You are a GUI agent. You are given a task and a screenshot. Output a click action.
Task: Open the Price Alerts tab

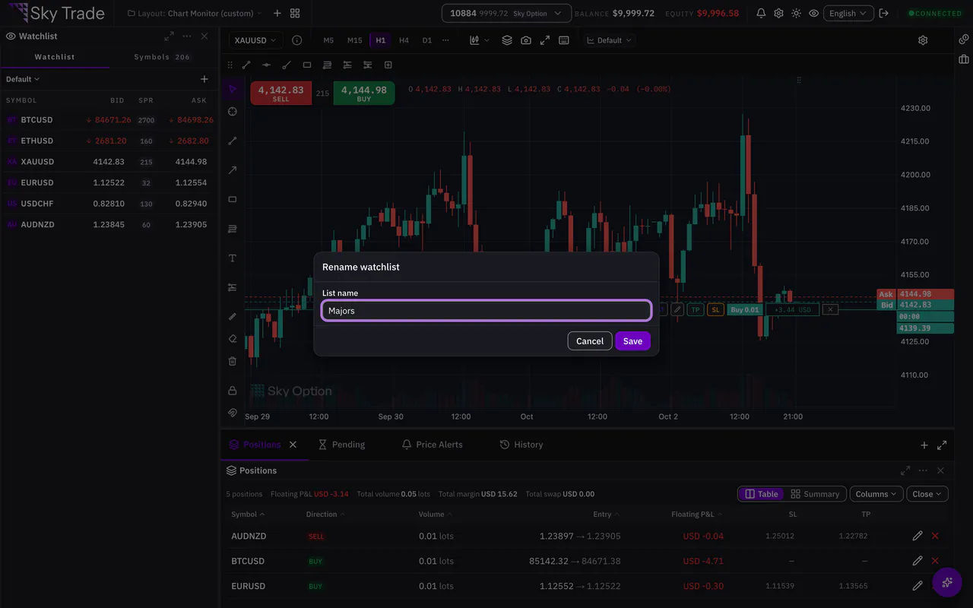(432, 445)
